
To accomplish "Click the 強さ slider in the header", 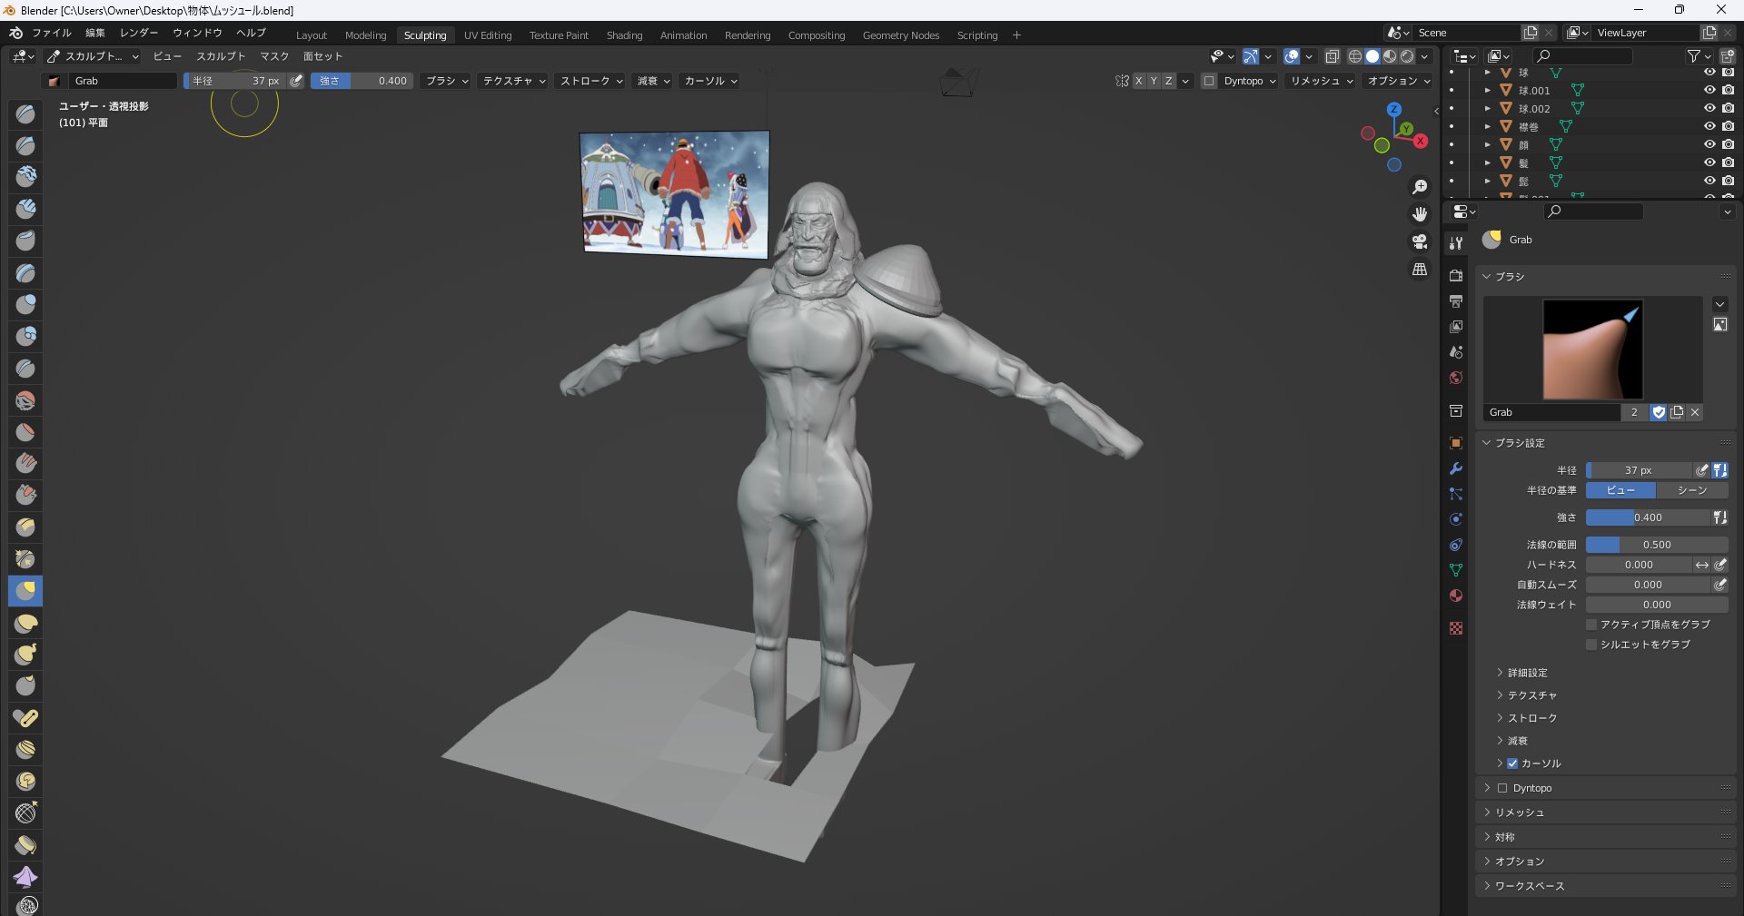I will (362, 81).
